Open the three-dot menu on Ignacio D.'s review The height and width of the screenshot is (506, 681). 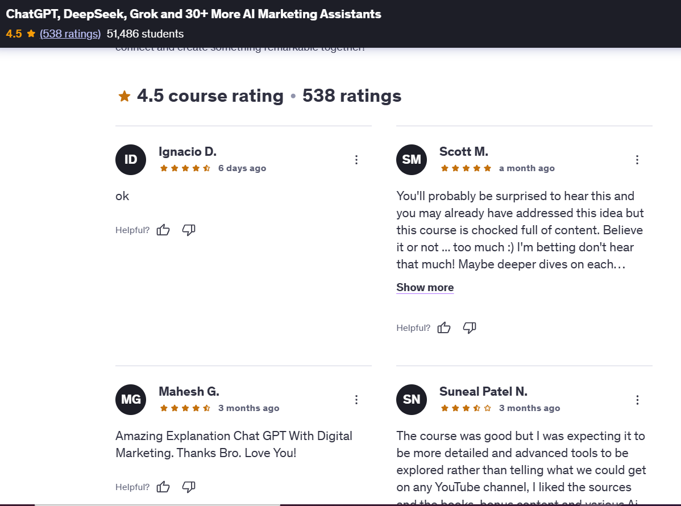[x=356, y=160]
